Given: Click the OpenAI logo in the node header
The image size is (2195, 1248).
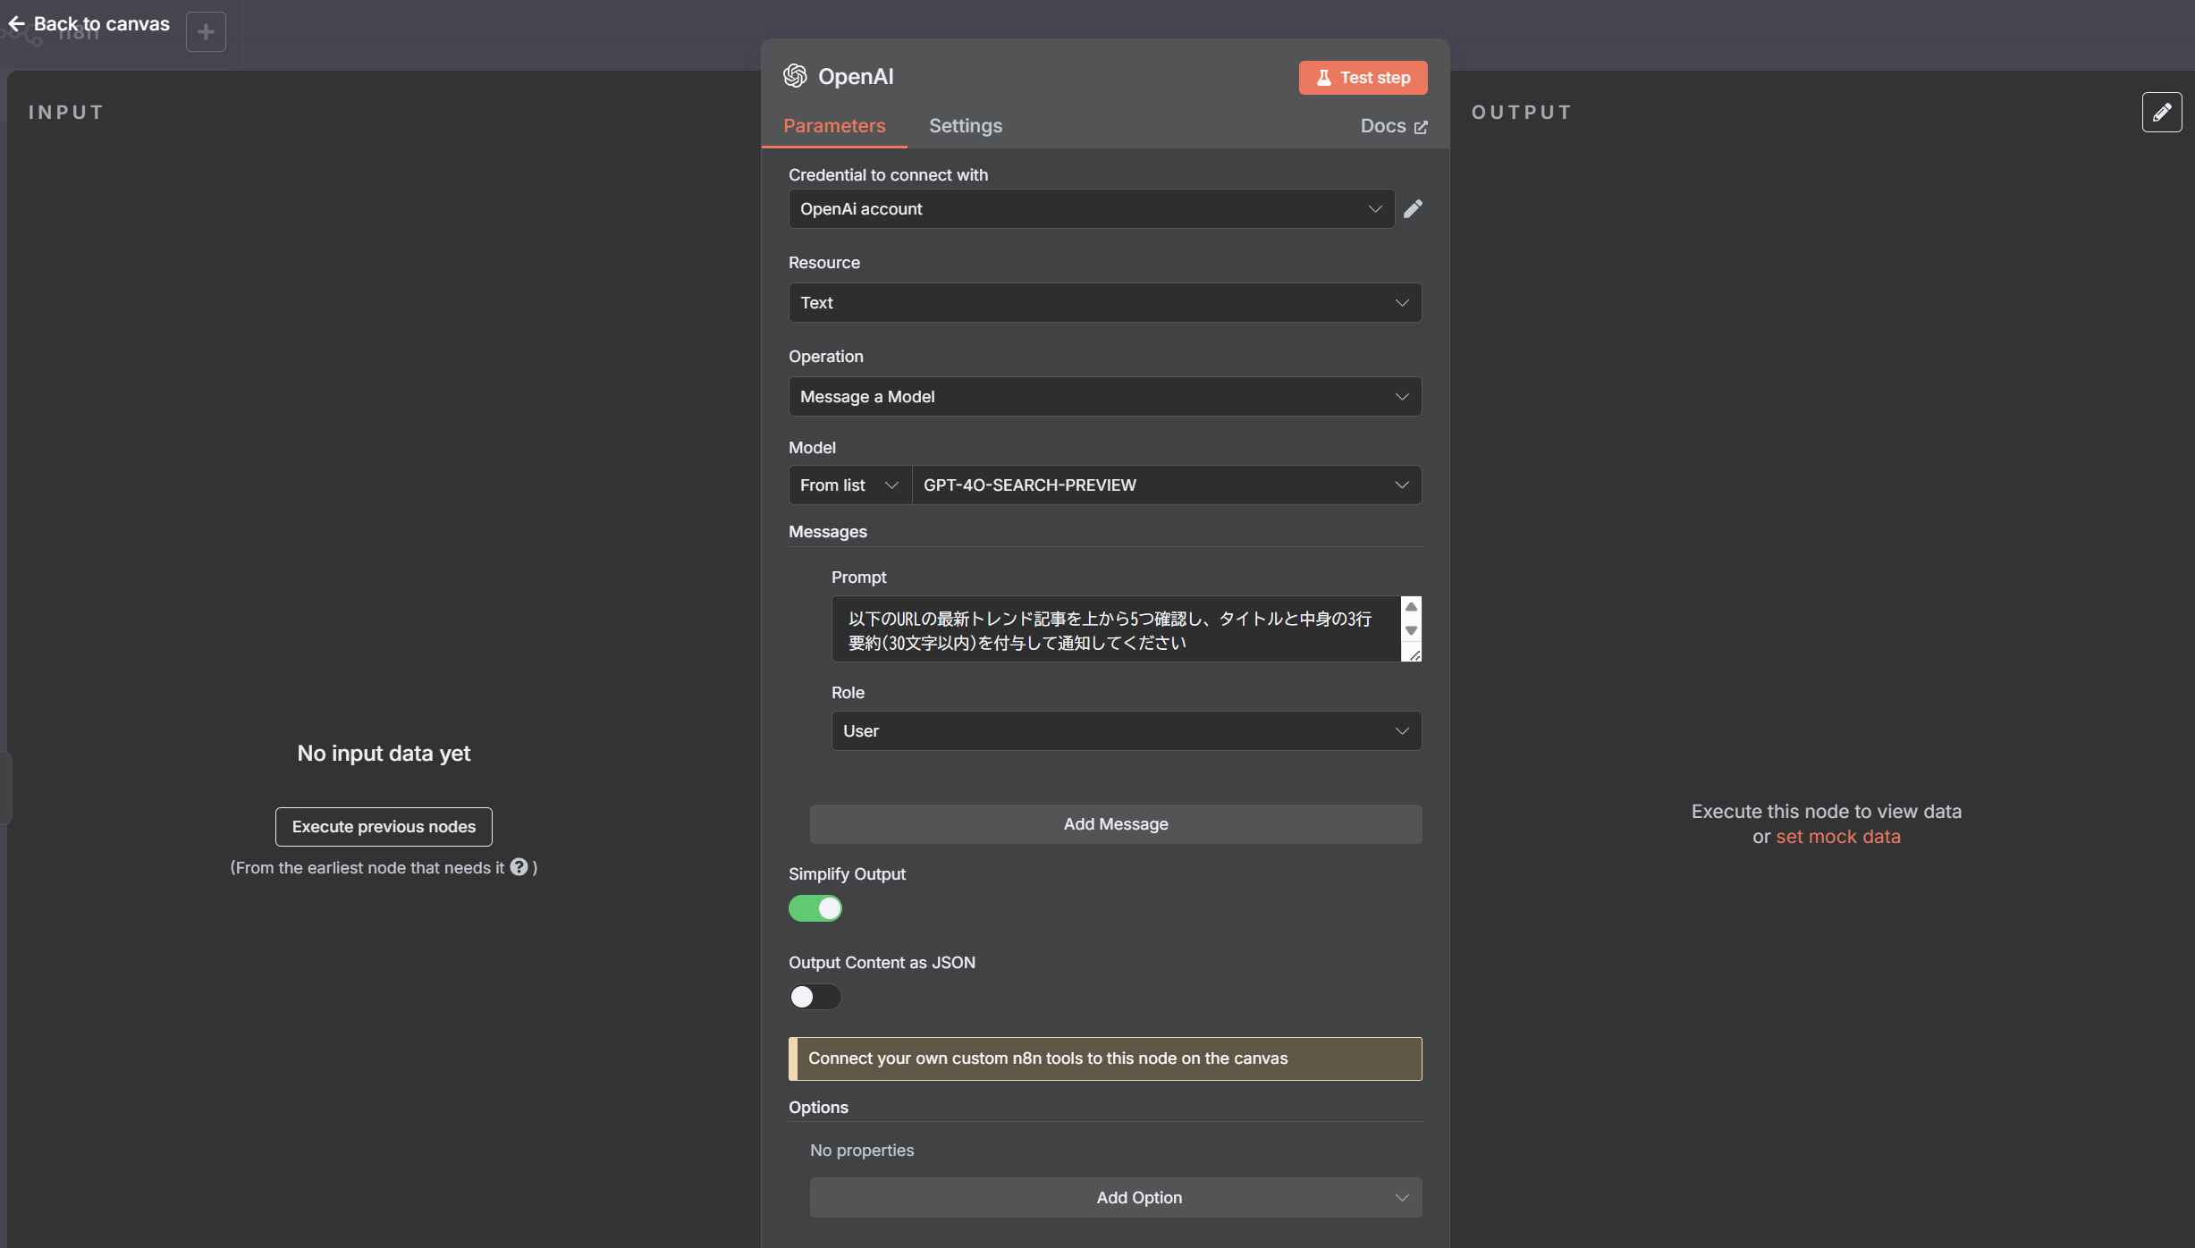Looking at the screenshot, I should [794, 76].
